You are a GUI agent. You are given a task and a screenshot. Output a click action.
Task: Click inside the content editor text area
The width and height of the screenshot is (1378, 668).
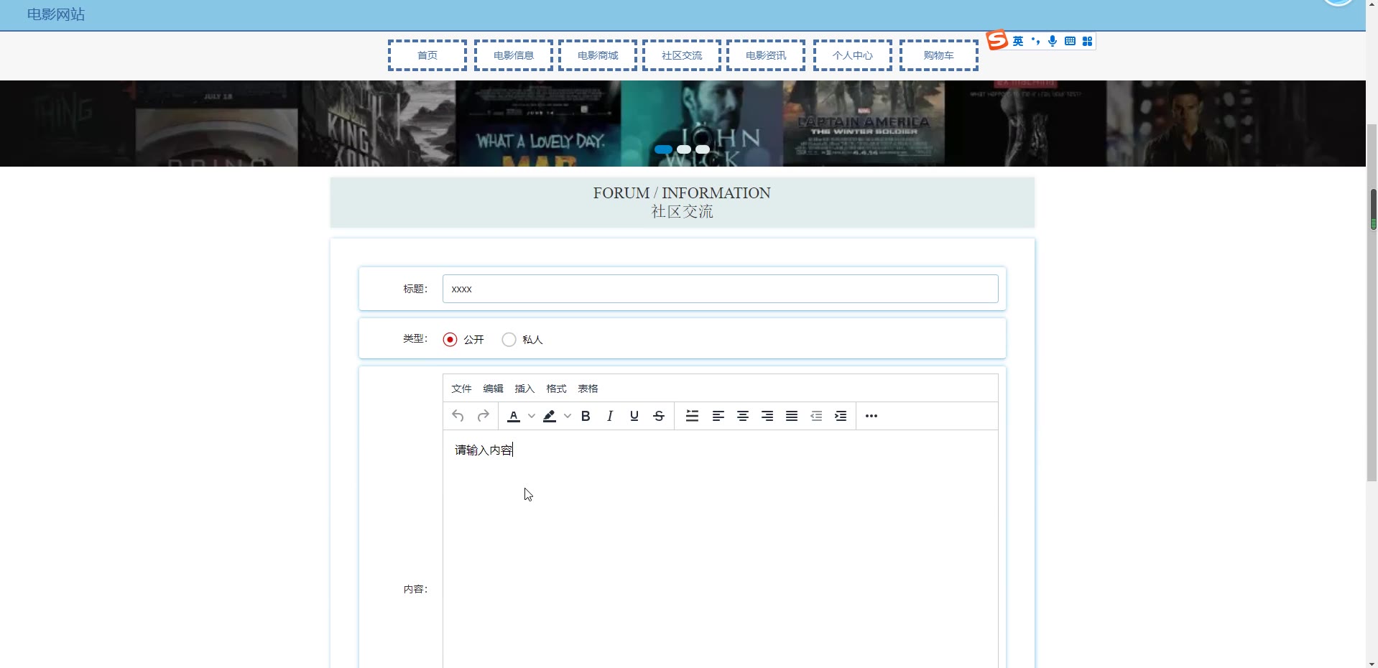(x=720, y=549)
